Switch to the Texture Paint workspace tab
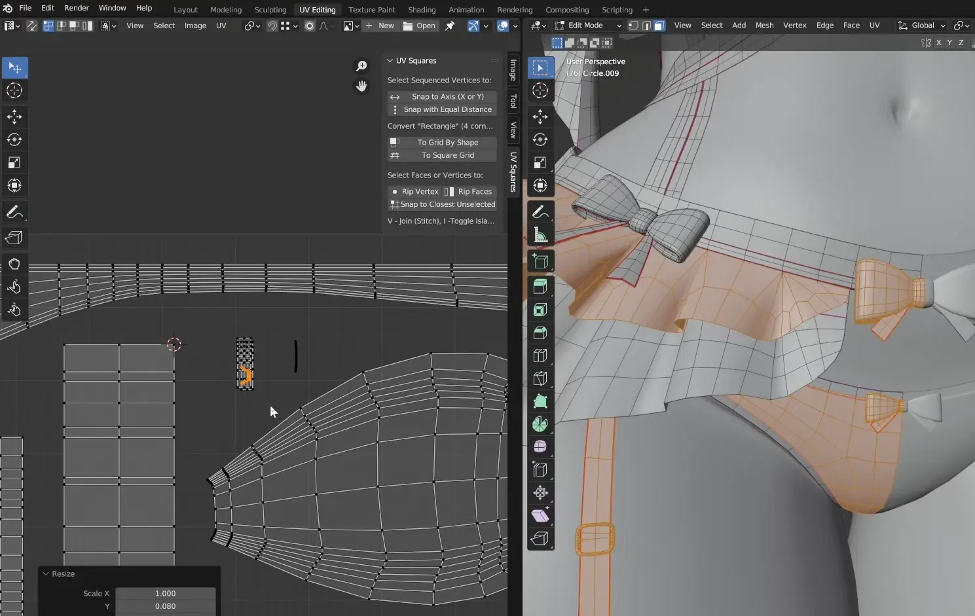 (371, 10)
